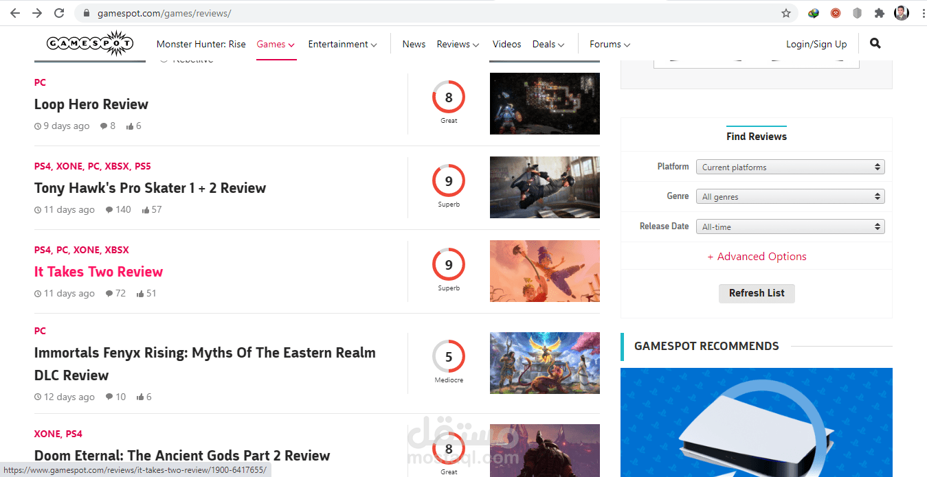Click the Loop Hero comments bubble icon
The image size is (927, 477).
pos(104,126)
